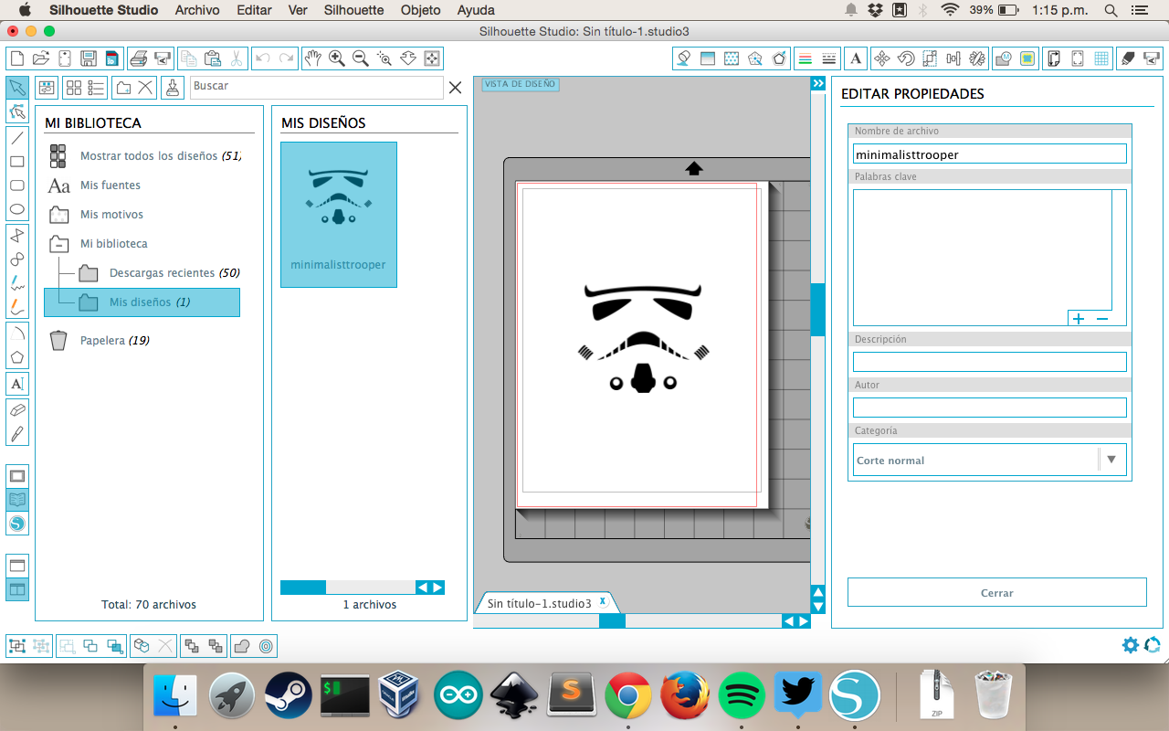Redo the last action

pos(286,58)
